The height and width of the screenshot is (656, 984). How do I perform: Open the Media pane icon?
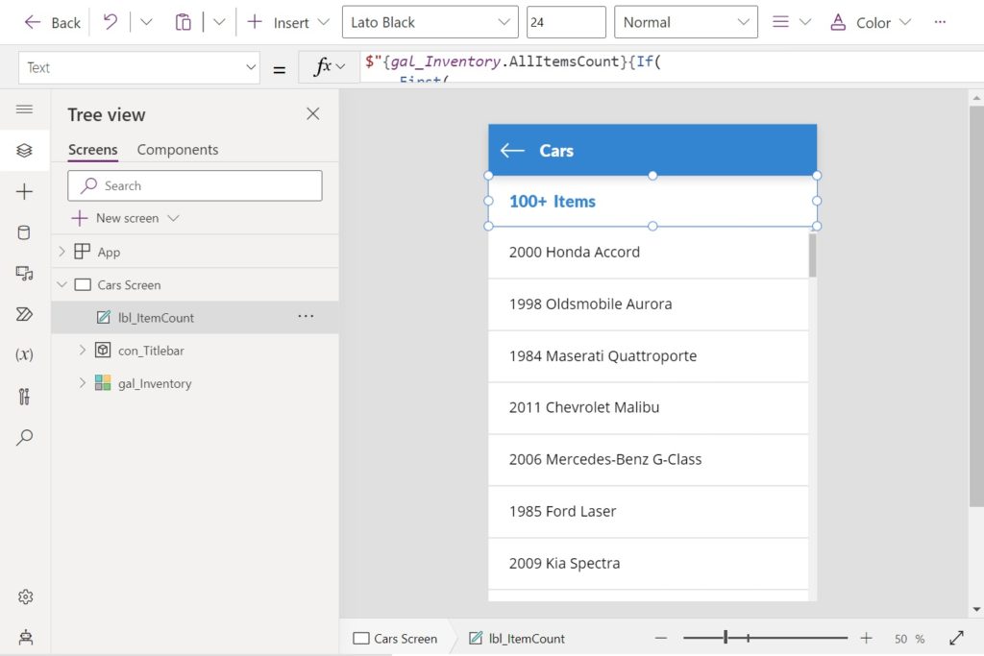click(x=24, y=274)
